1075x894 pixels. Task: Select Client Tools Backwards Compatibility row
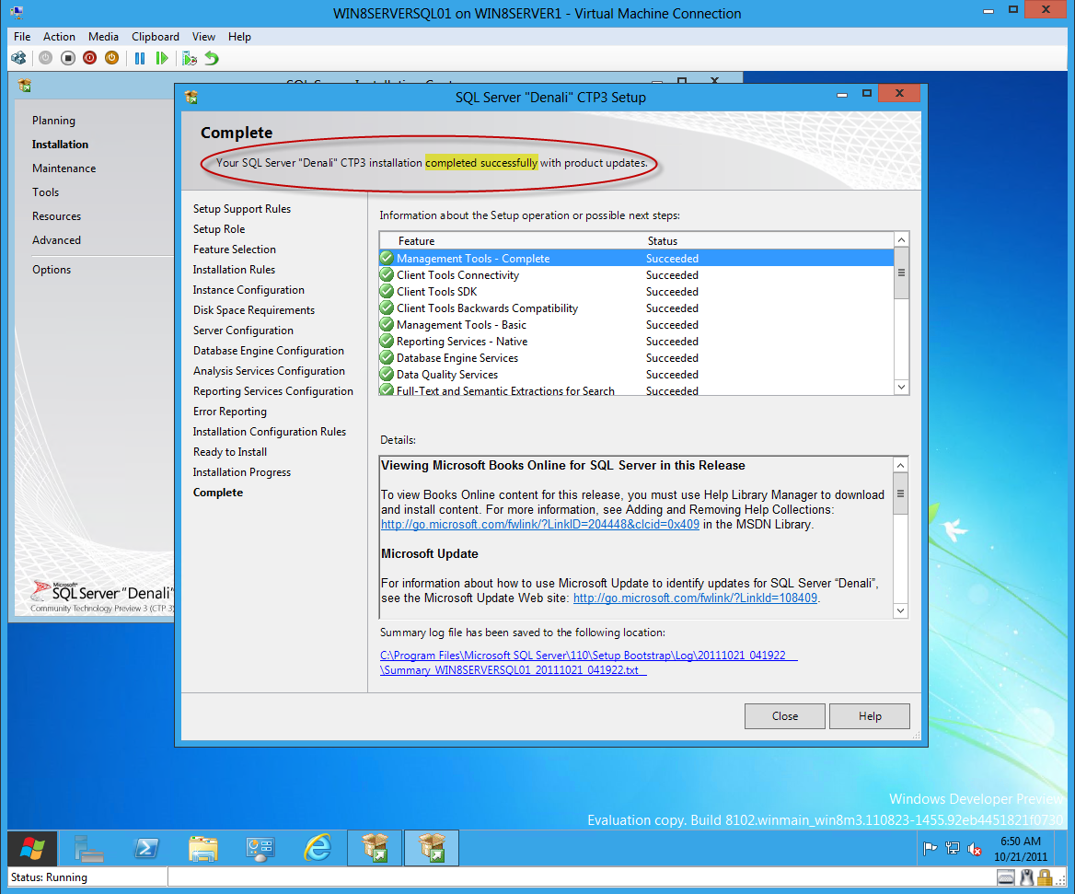[x=636, y=308]
